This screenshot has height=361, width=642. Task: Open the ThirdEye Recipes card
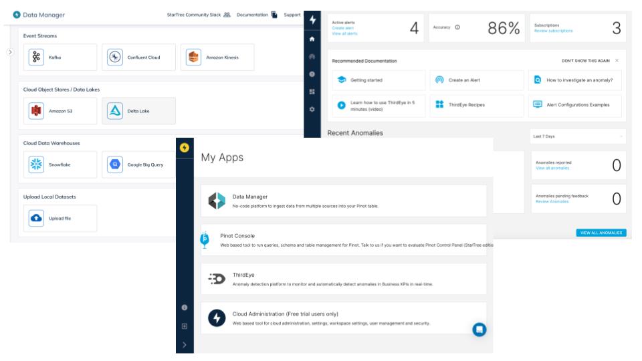[477, 106]
